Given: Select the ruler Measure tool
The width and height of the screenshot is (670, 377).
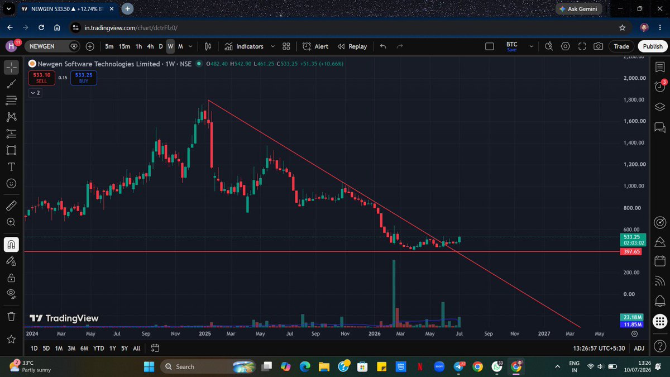Looking at the screenshot, I should 11,206.
